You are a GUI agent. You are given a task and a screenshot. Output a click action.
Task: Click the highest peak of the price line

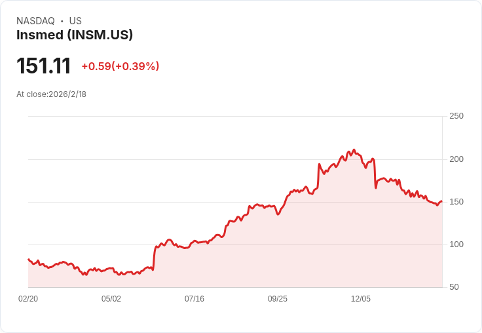[354, 150]
